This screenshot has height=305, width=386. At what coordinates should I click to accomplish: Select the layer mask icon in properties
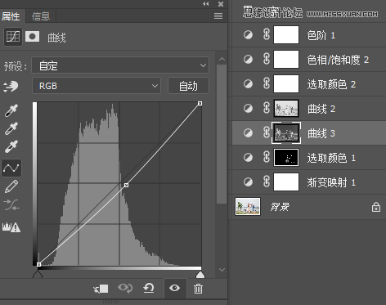(32, 37)
